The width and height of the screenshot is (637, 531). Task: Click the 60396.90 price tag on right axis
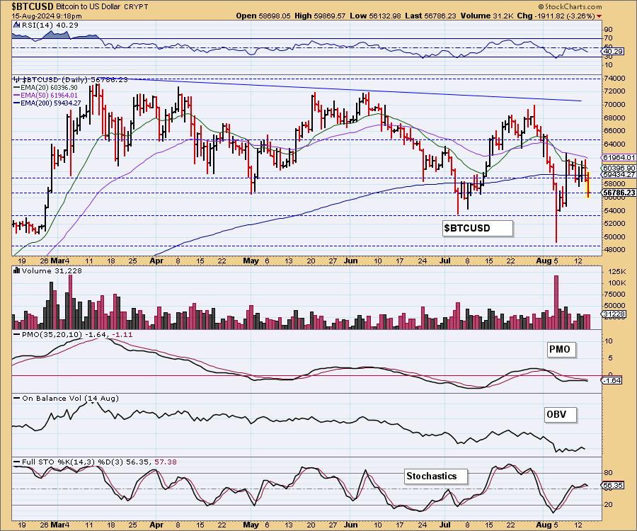[x=619, y=169]
